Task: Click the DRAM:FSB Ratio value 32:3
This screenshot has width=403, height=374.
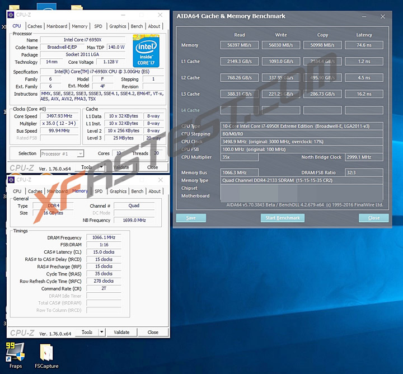Action: point(364,172)
